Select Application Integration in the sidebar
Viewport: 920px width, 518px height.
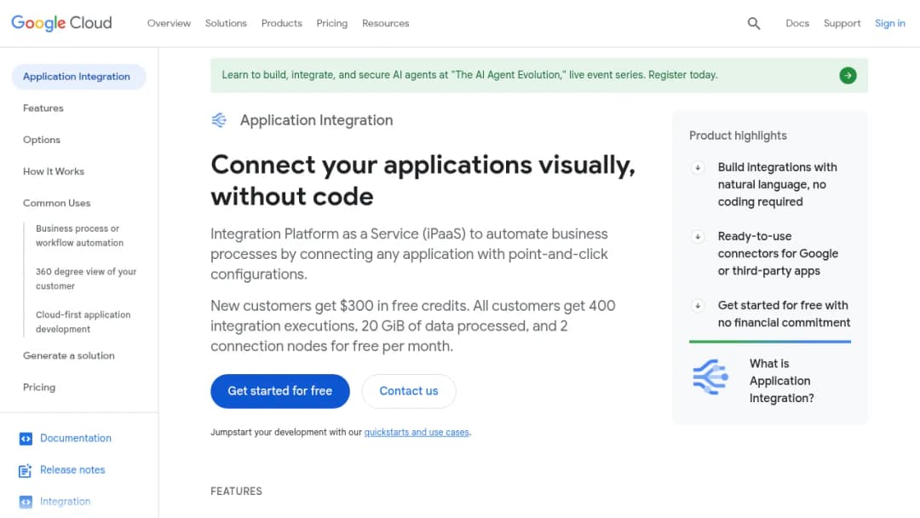coord(78,77)
